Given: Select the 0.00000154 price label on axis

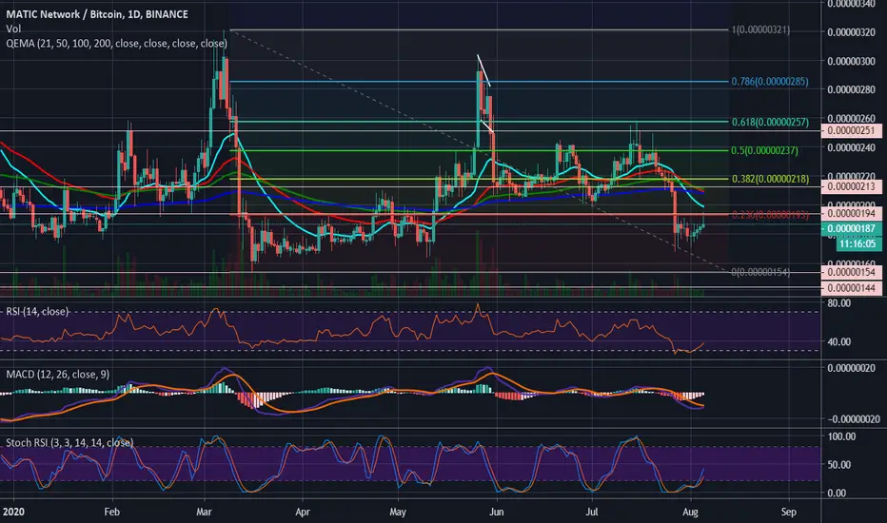Looking at the screenshot, I should coord(852,272).
